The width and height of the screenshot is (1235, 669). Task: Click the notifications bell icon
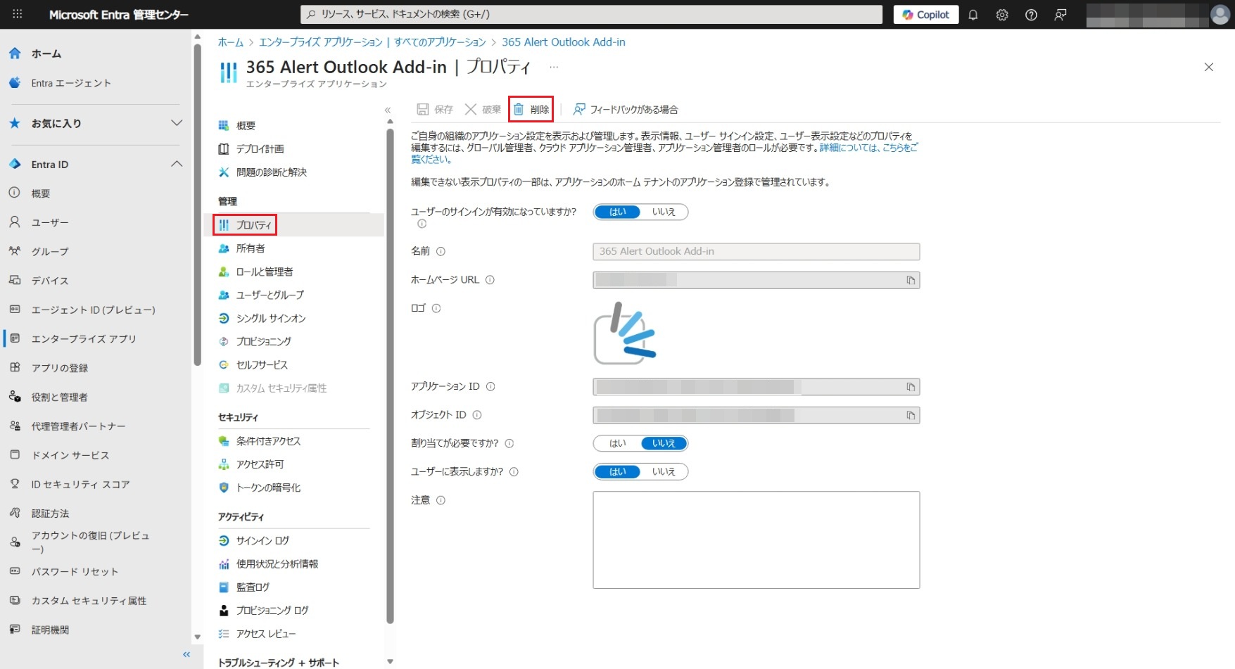[973, 15]
